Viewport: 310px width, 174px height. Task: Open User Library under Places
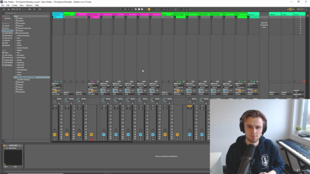click(x=8, y=55)
